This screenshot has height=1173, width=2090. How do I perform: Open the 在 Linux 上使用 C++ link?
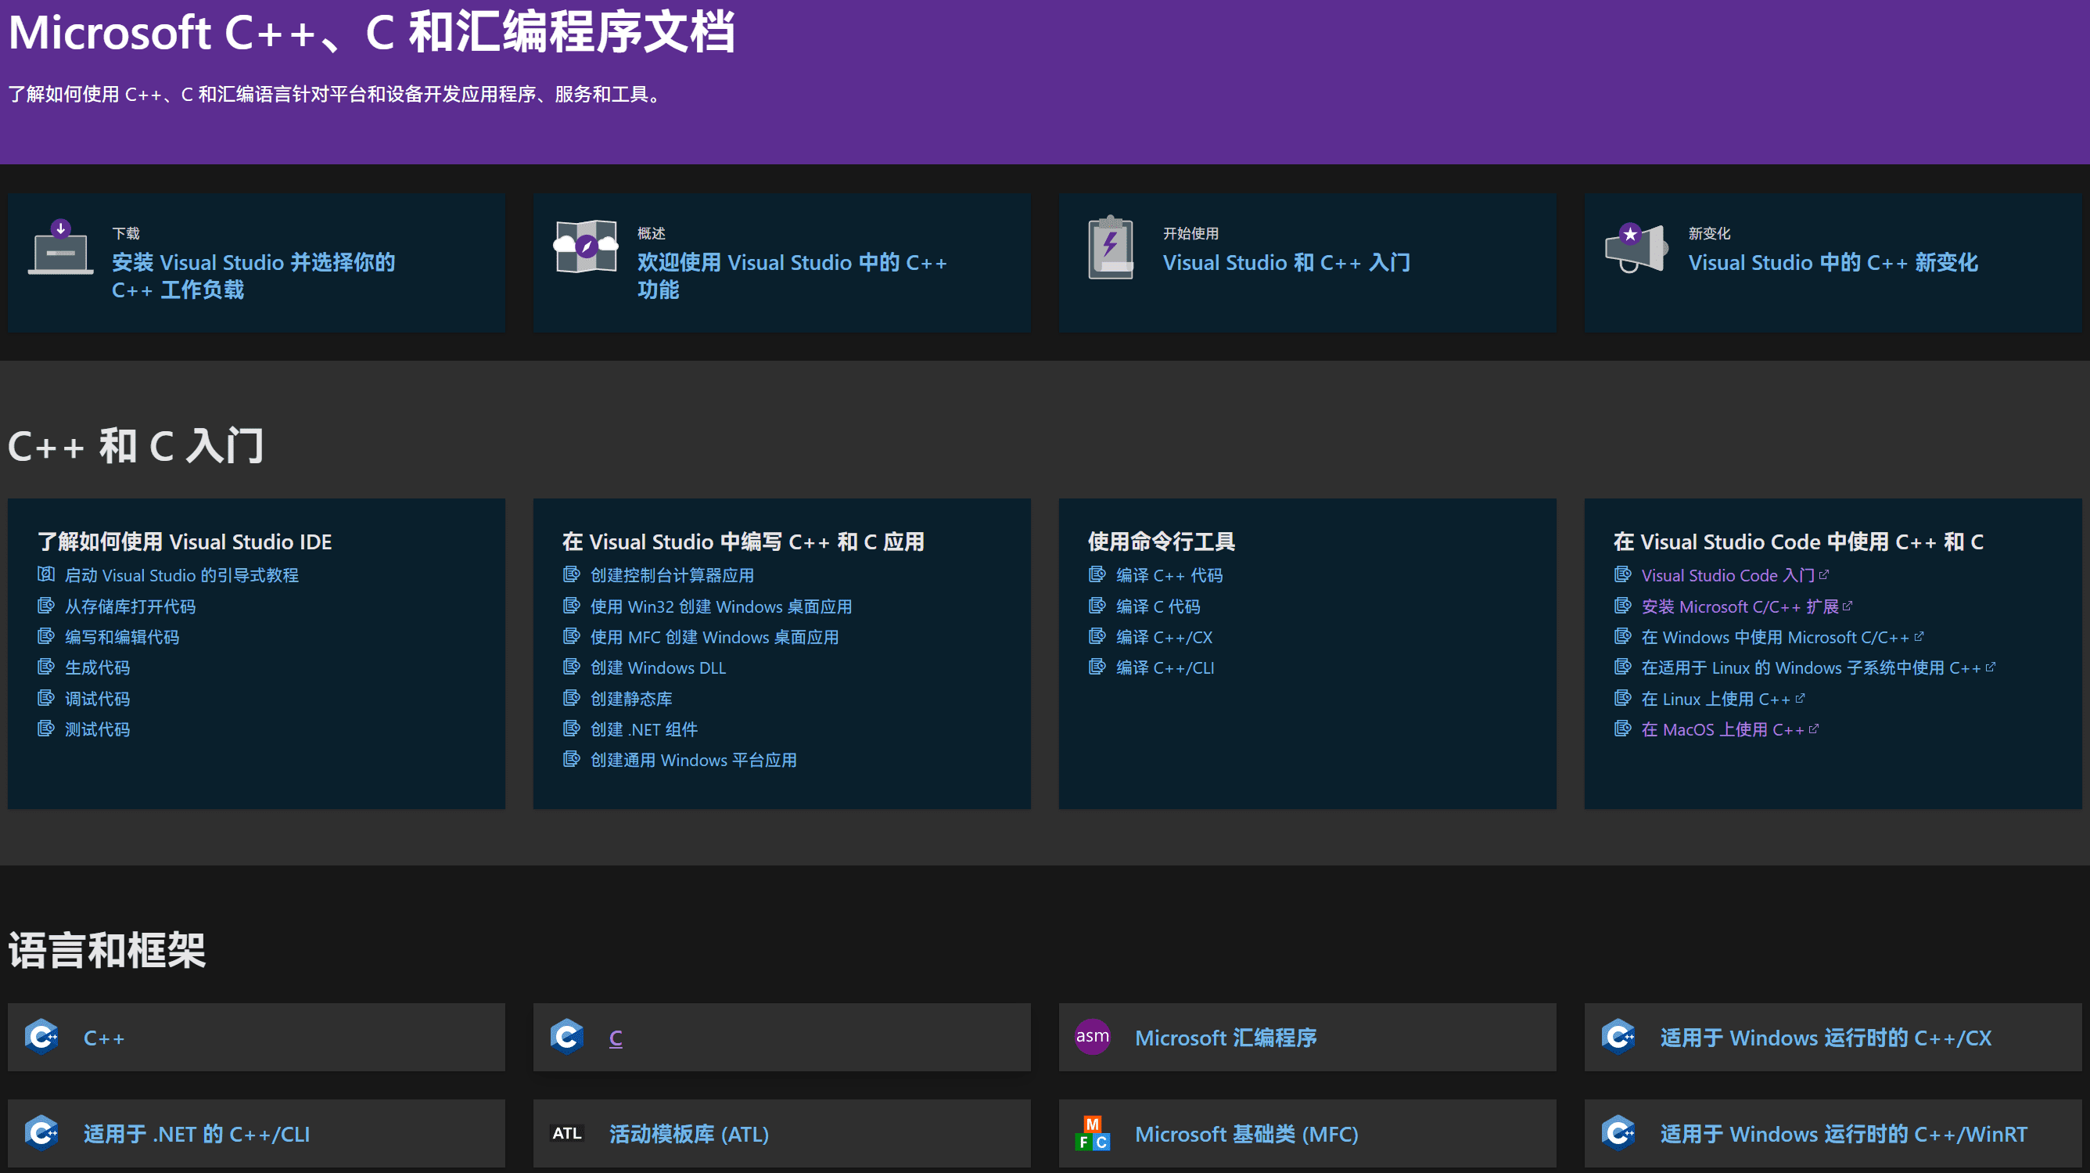click(1718, 698)
